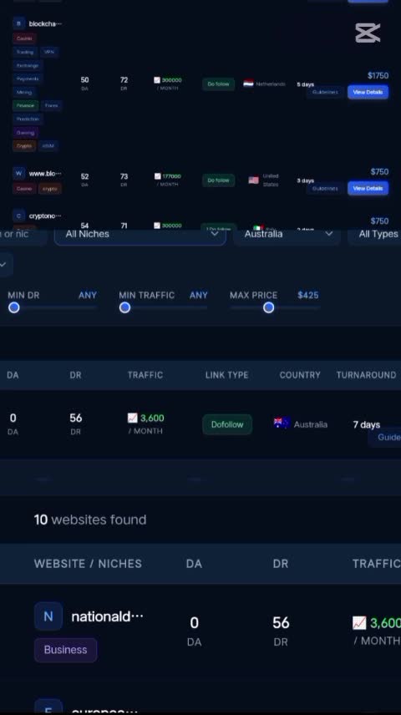The image size is (401, 715).
Task: Select the Trading niche tag under blockcha
Action: [25, 52]
